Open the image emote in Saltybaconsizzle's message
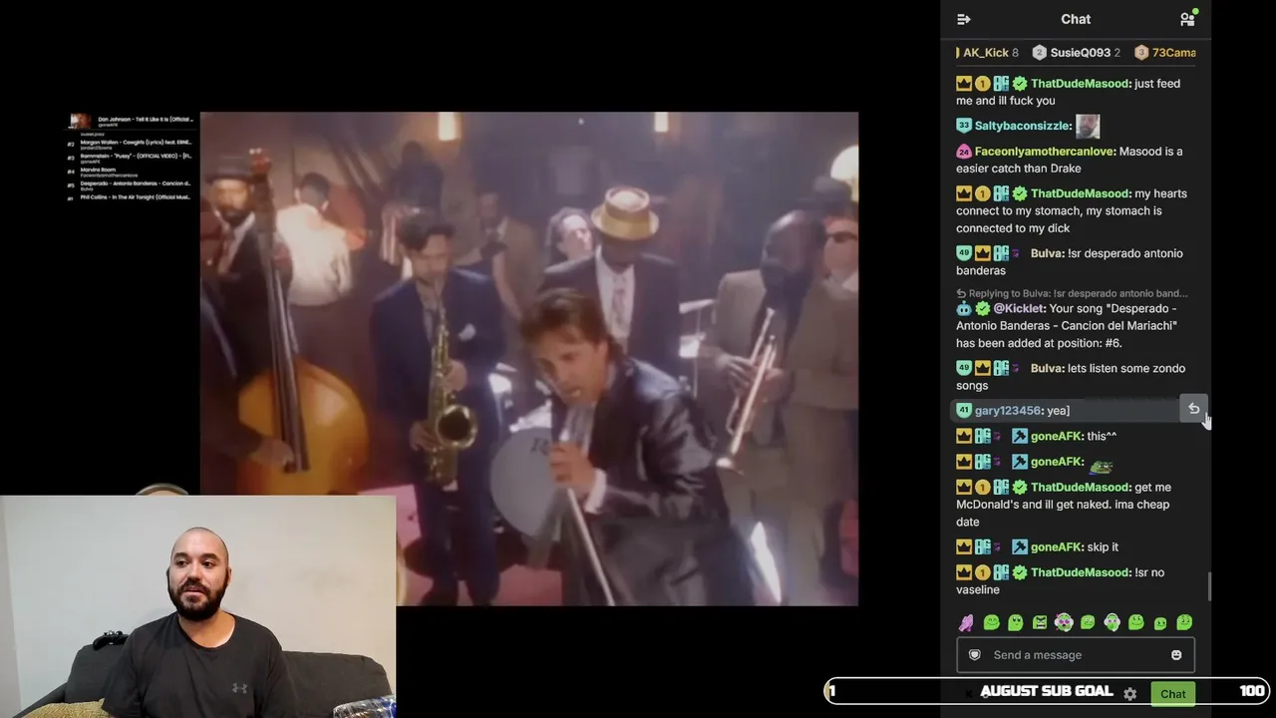Screen dimensions: 1276x718 (1088, 126)
